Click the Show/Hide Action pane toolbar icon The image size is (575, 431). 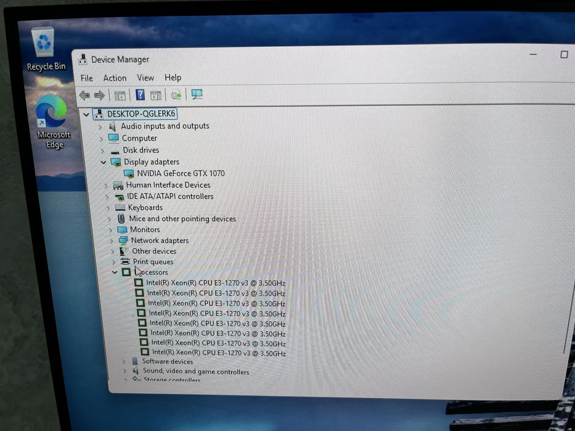point(156,95)
